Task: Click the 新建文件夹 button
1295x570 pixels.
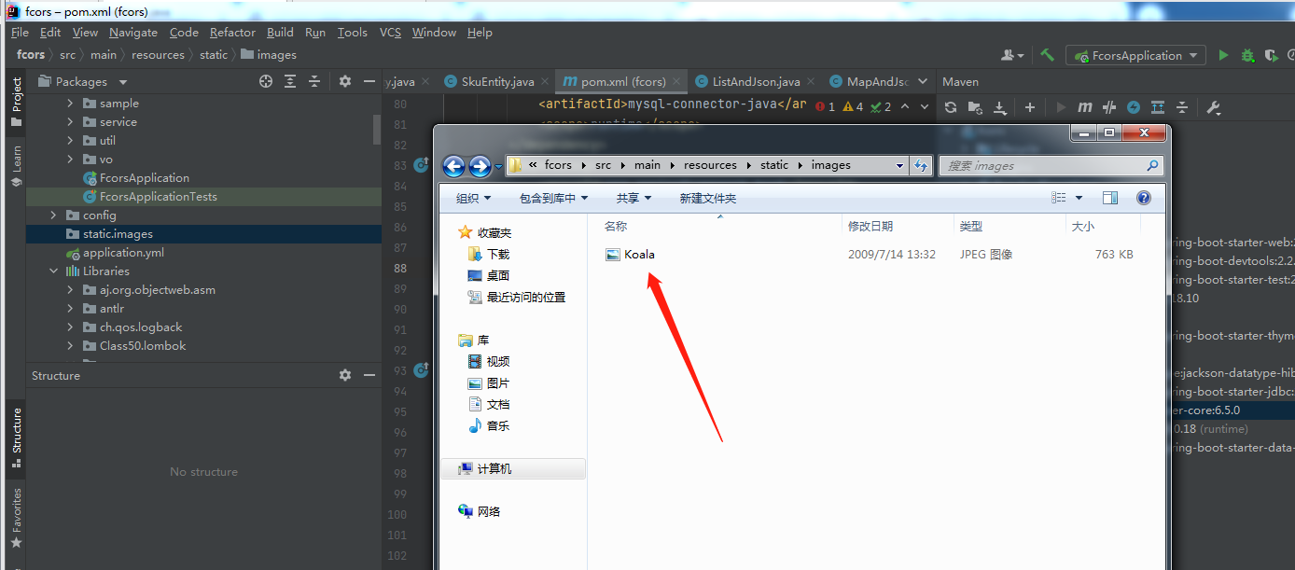Action: 708,197
